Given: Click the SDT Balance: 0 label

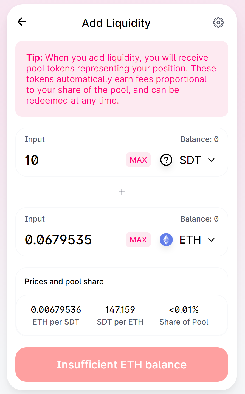Looking at the screenshot, I should 199,139.
